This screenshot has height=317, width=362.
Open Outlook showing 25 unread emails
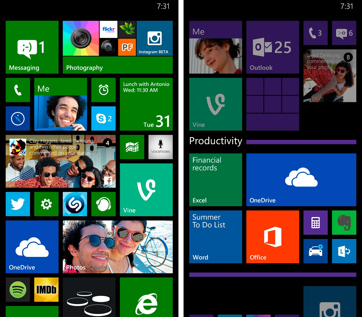click(273, 47)
